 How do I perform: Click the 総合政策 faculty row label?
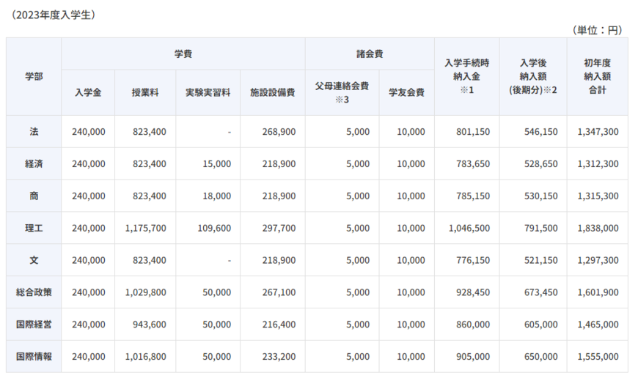point(34,292)
